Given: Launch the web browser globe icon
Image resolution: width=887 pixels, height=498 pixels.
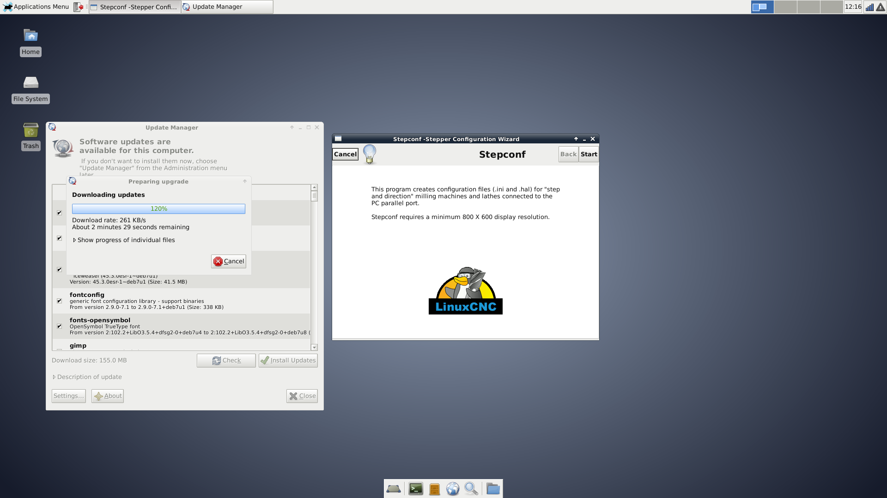Looking at the screenshot, I should coord(453,489).
